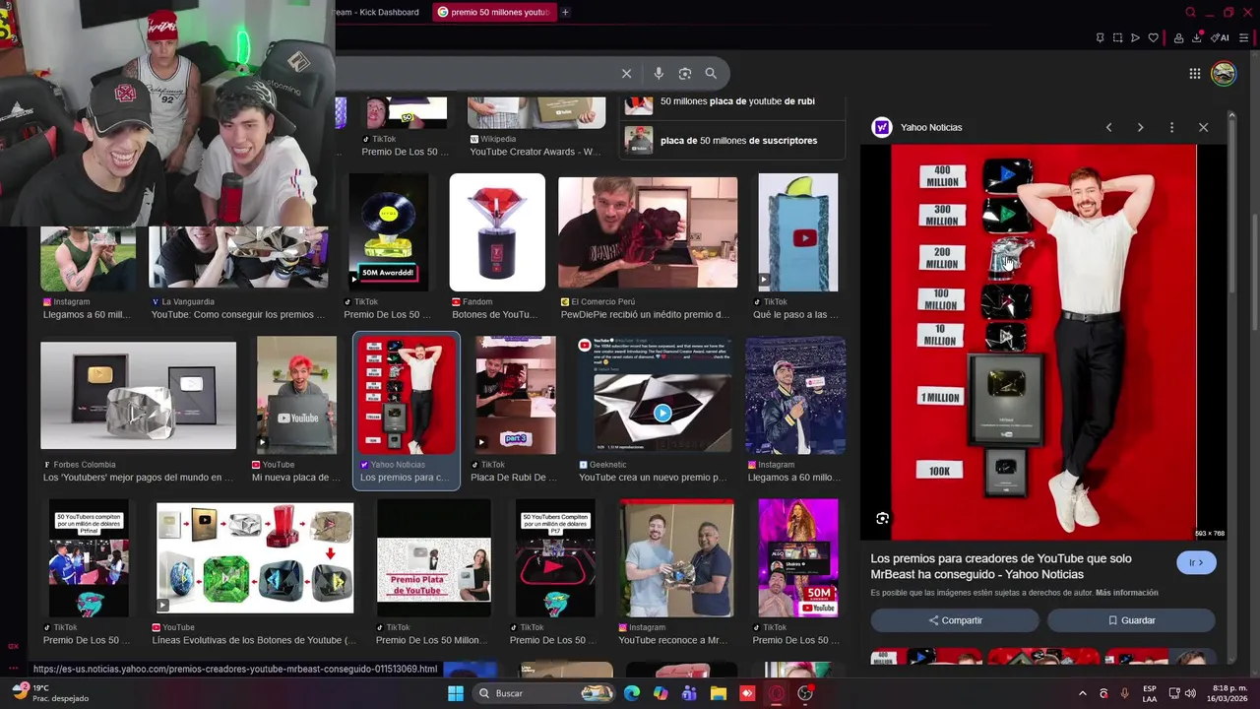Screen dimensions: 1260x709
Task: Add page to bookmarks with heart icon
Action: [x=1153, y=38]
